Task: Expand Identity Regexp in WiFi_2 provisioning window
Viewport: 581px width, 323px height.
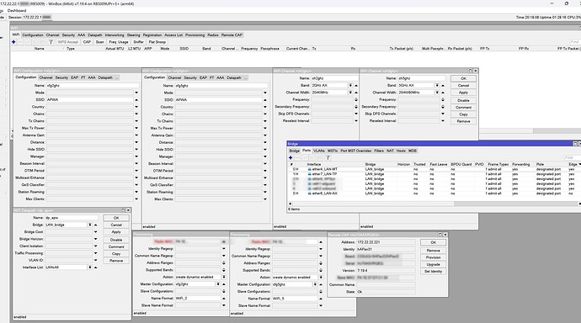Action: pos(224,249)
